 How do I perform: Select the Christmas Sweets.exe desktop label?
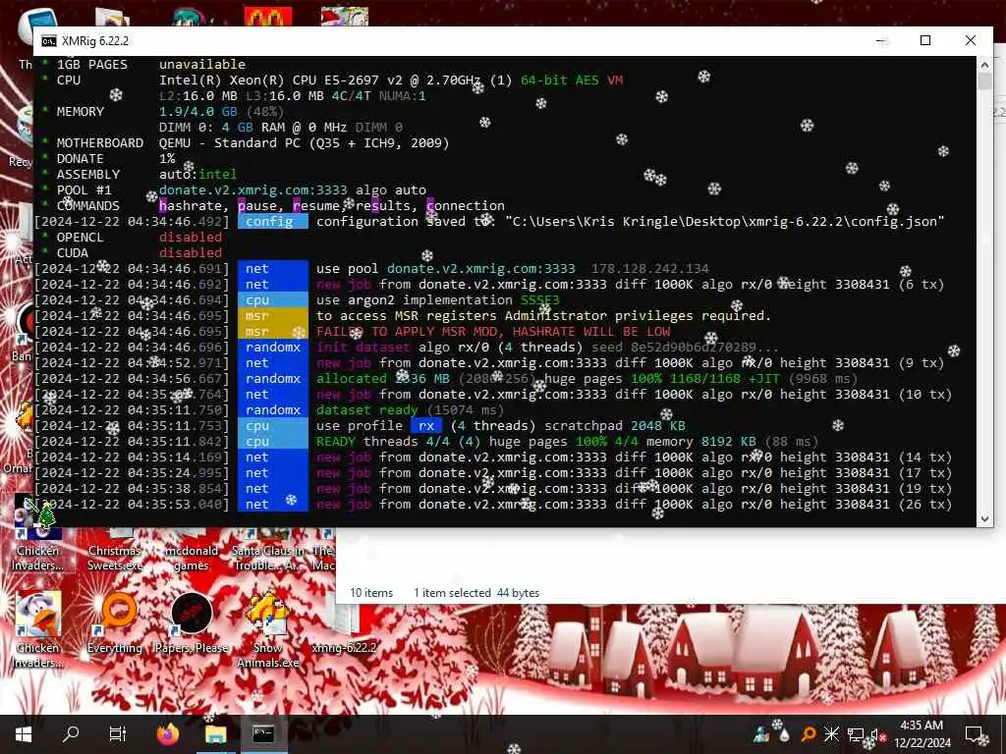click(115, 558)
